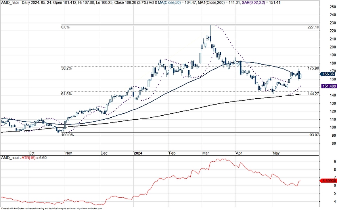Click the 61.8% Fibonacci level label
The width and height of the screenshot is (337, 210).
coord(67,94)
